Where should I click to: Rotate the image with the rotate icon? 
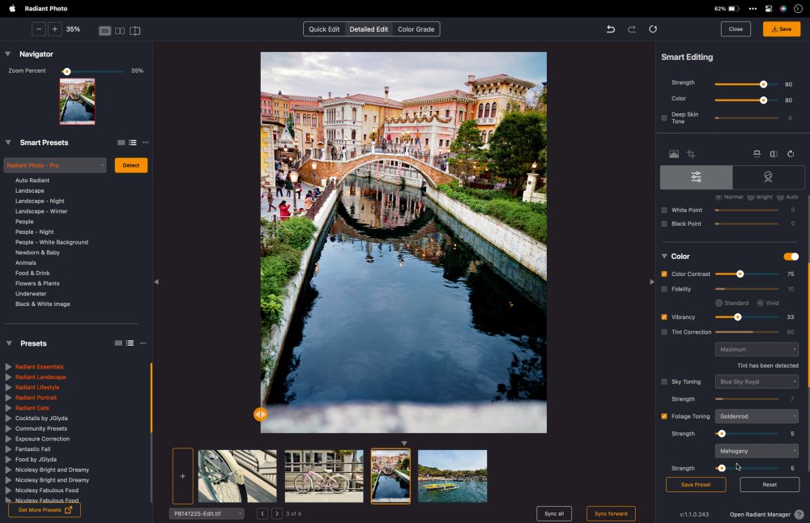point(791,154)
